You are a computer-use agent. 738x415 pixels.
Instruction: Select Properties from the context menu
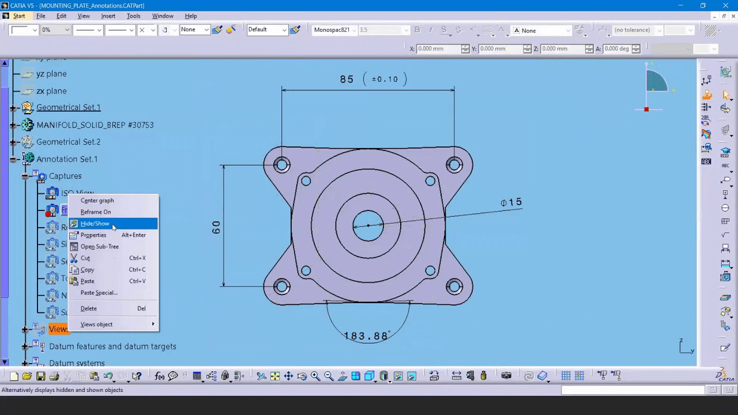tap(93, 235)
